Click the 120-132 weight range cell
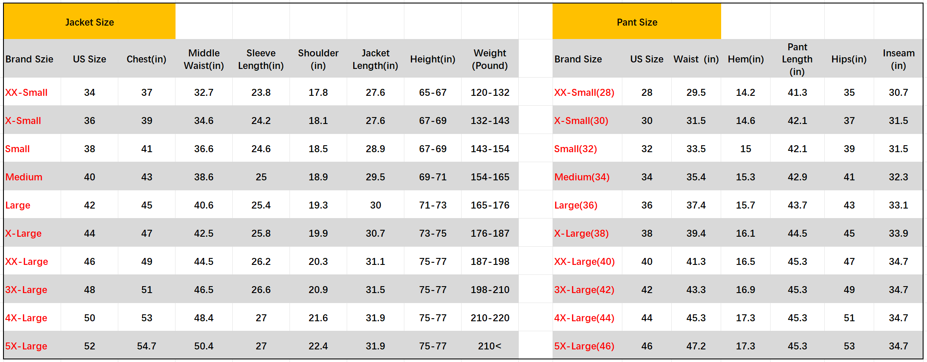Viewport: 927px width, 362px height. tap(490, 92)
